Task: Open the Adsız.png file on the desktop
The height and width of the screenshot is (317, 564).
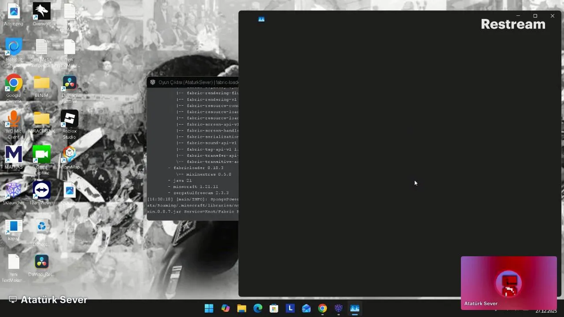Action: coord(14,15)
